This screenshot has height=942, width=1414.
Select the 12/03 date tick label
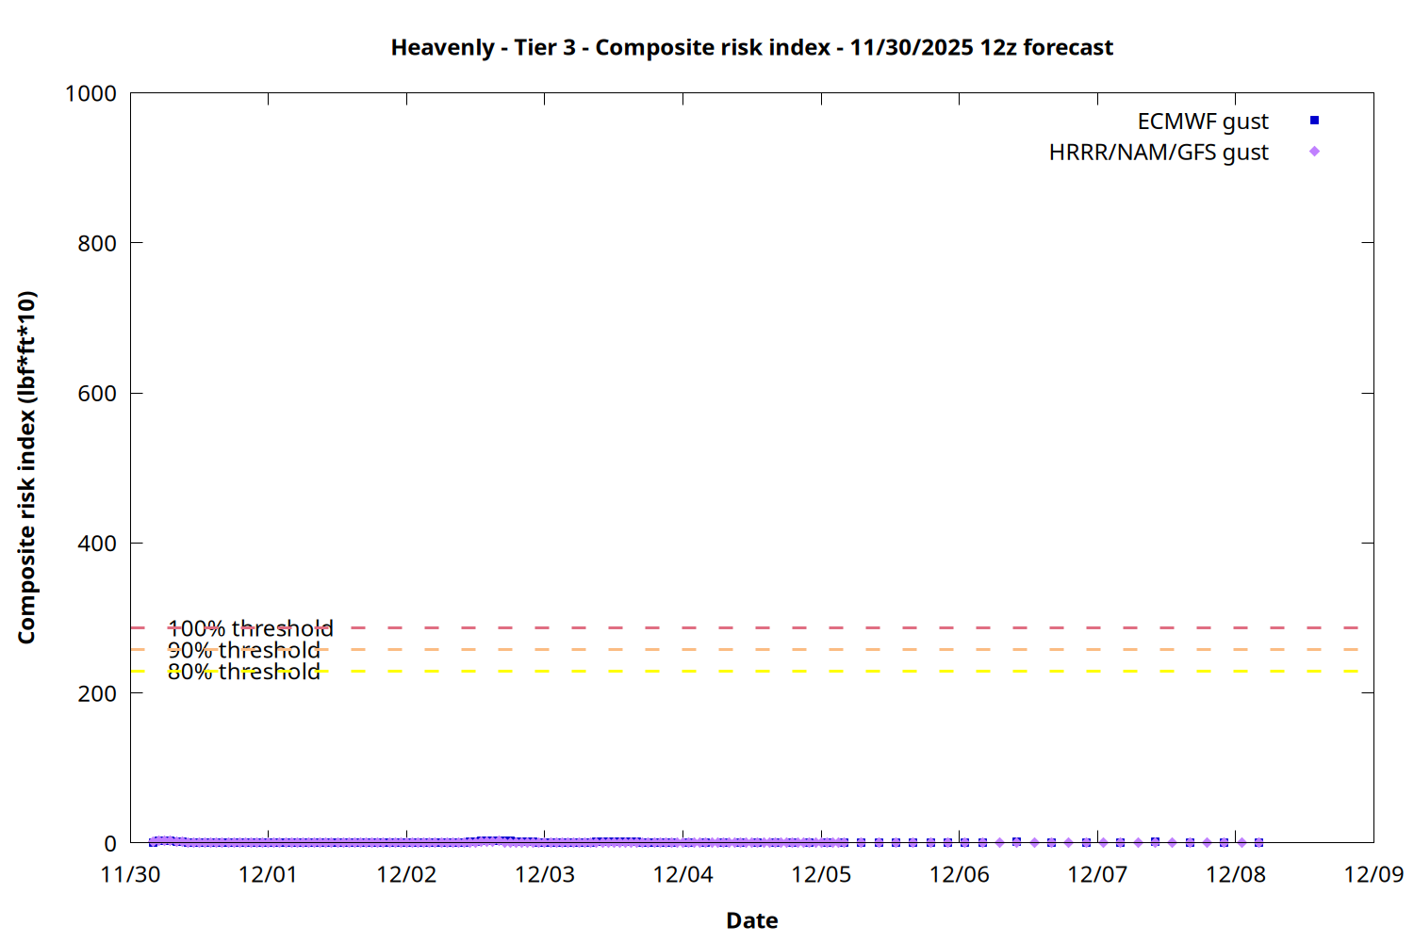tap(544, 874)
